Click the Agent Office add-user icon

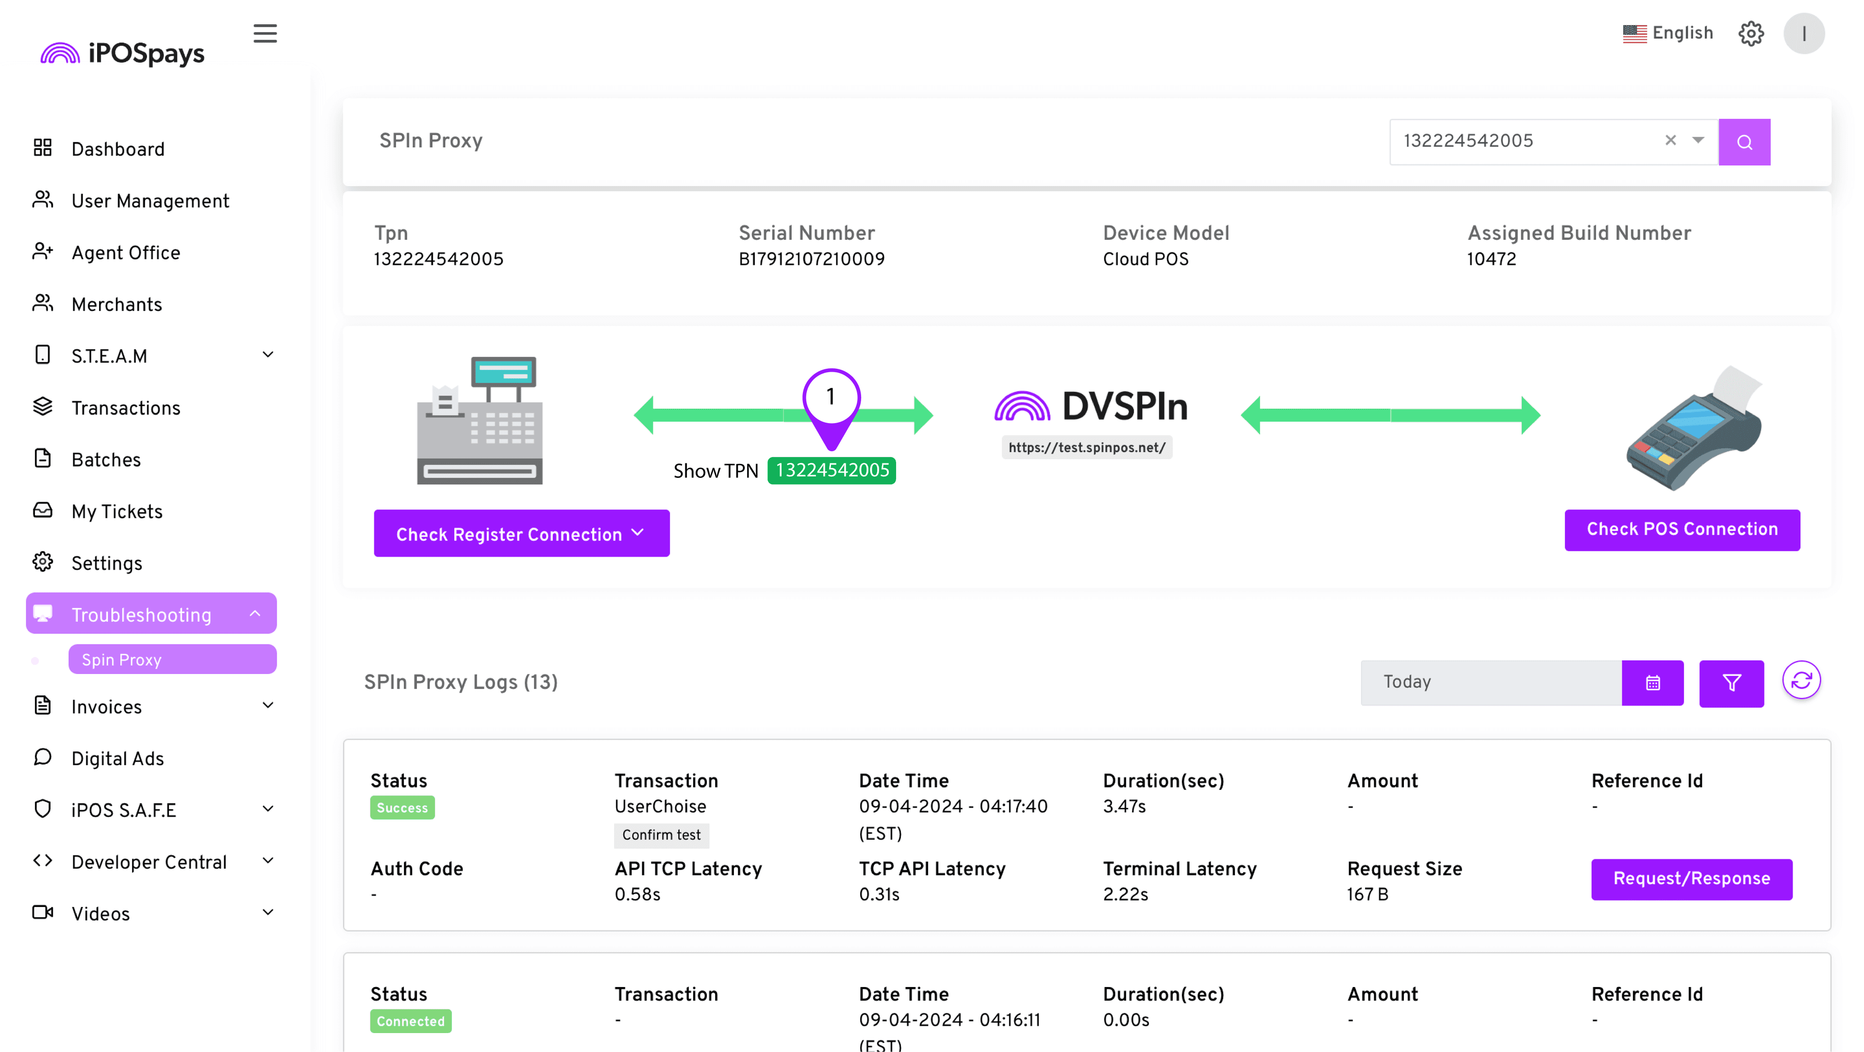pos(43,252)
